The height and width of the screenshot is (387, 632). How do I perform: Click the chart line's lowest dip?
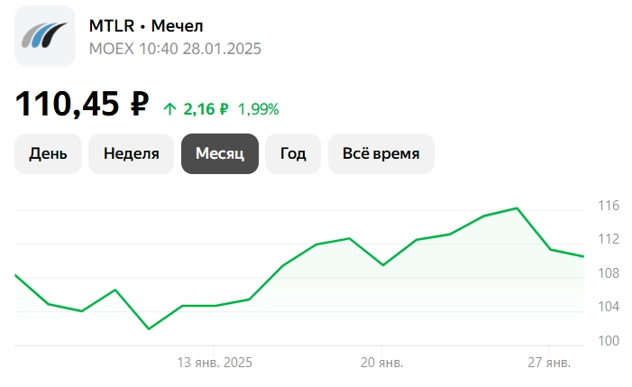click(149, 328)
